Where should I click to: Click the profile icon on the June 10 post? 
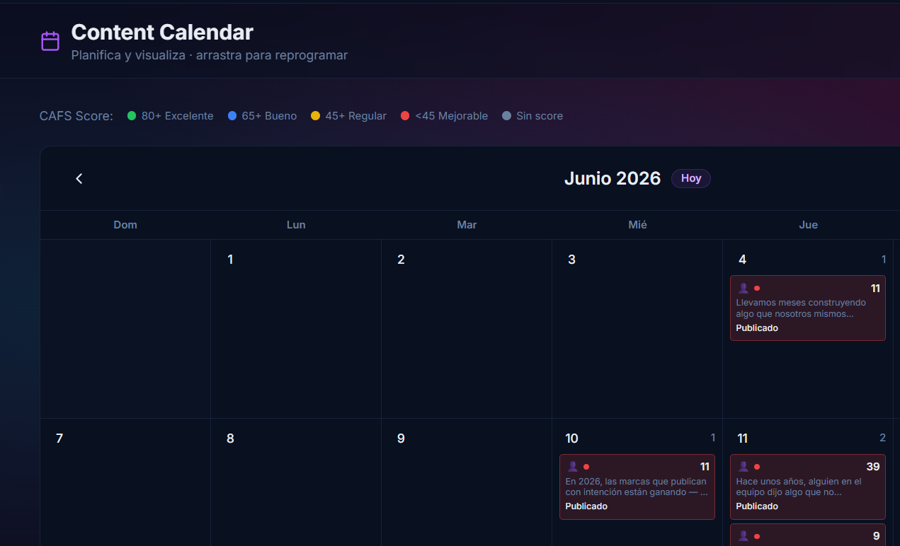click(x=573, y=467)
